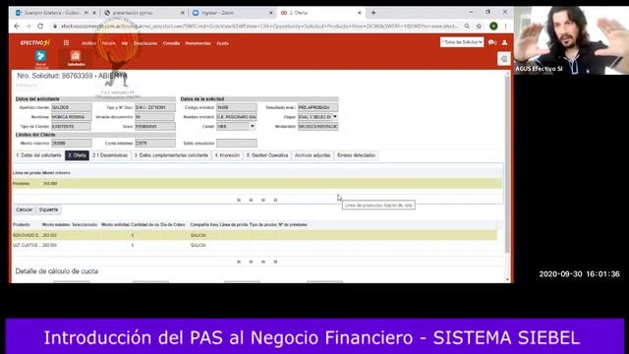Click the 'Día de Cobro' column header

[x=173, y=225]
